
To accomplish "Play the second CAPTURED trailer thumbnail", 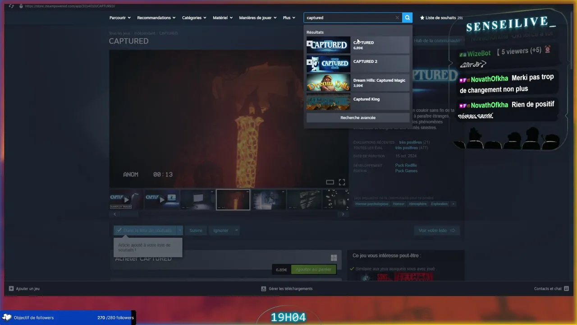I will coord(161,200).
